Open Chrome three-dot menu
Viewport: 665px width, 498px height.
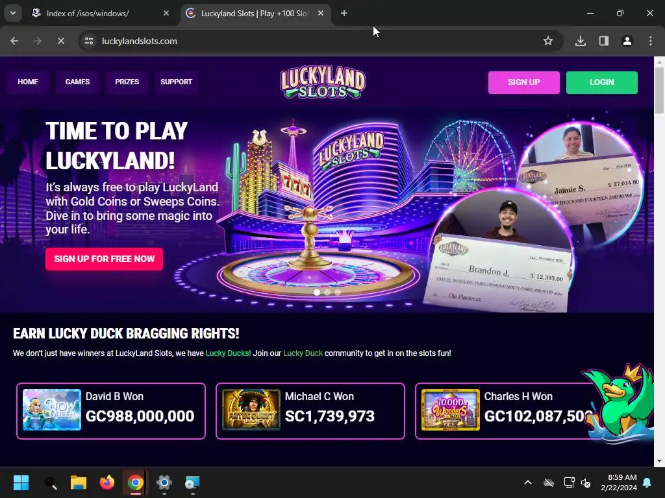(651, 41)
